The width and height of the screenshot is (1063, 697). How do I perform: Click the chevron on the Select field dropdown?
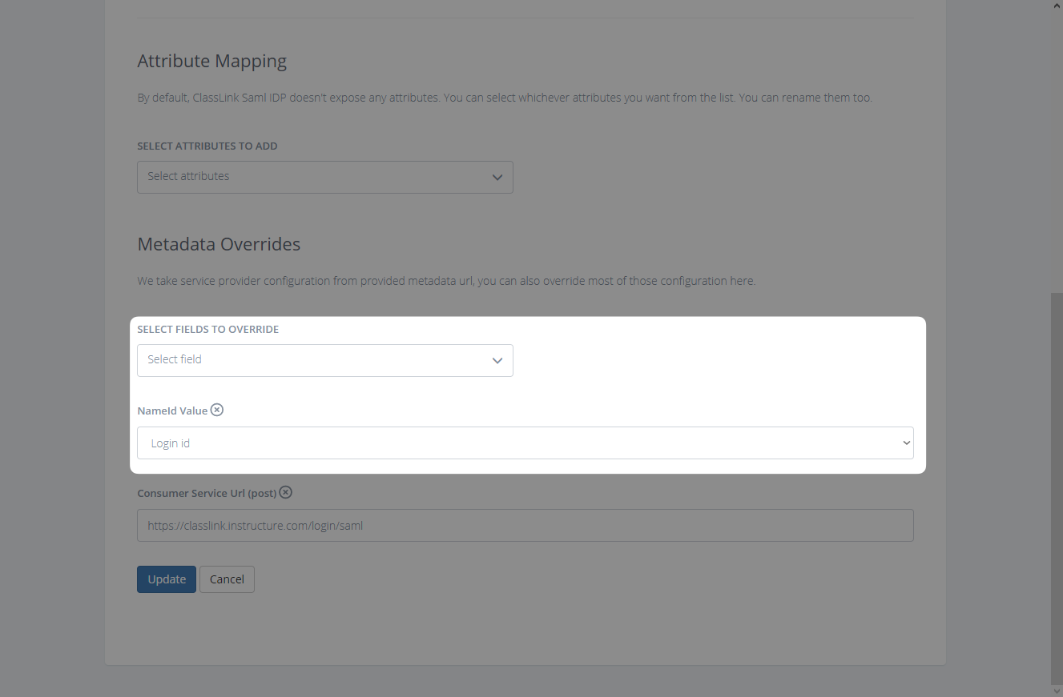(497, 360)
